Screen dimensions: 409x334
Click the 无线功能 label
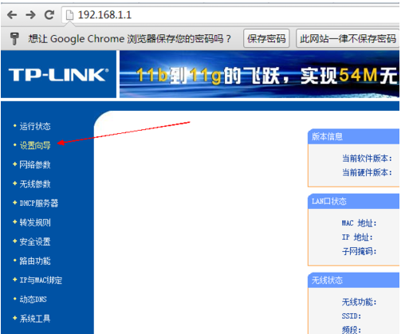(360, 302)
